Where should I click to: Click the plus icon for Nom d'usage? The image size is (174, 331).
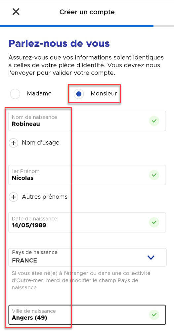[x=14, y=143]
